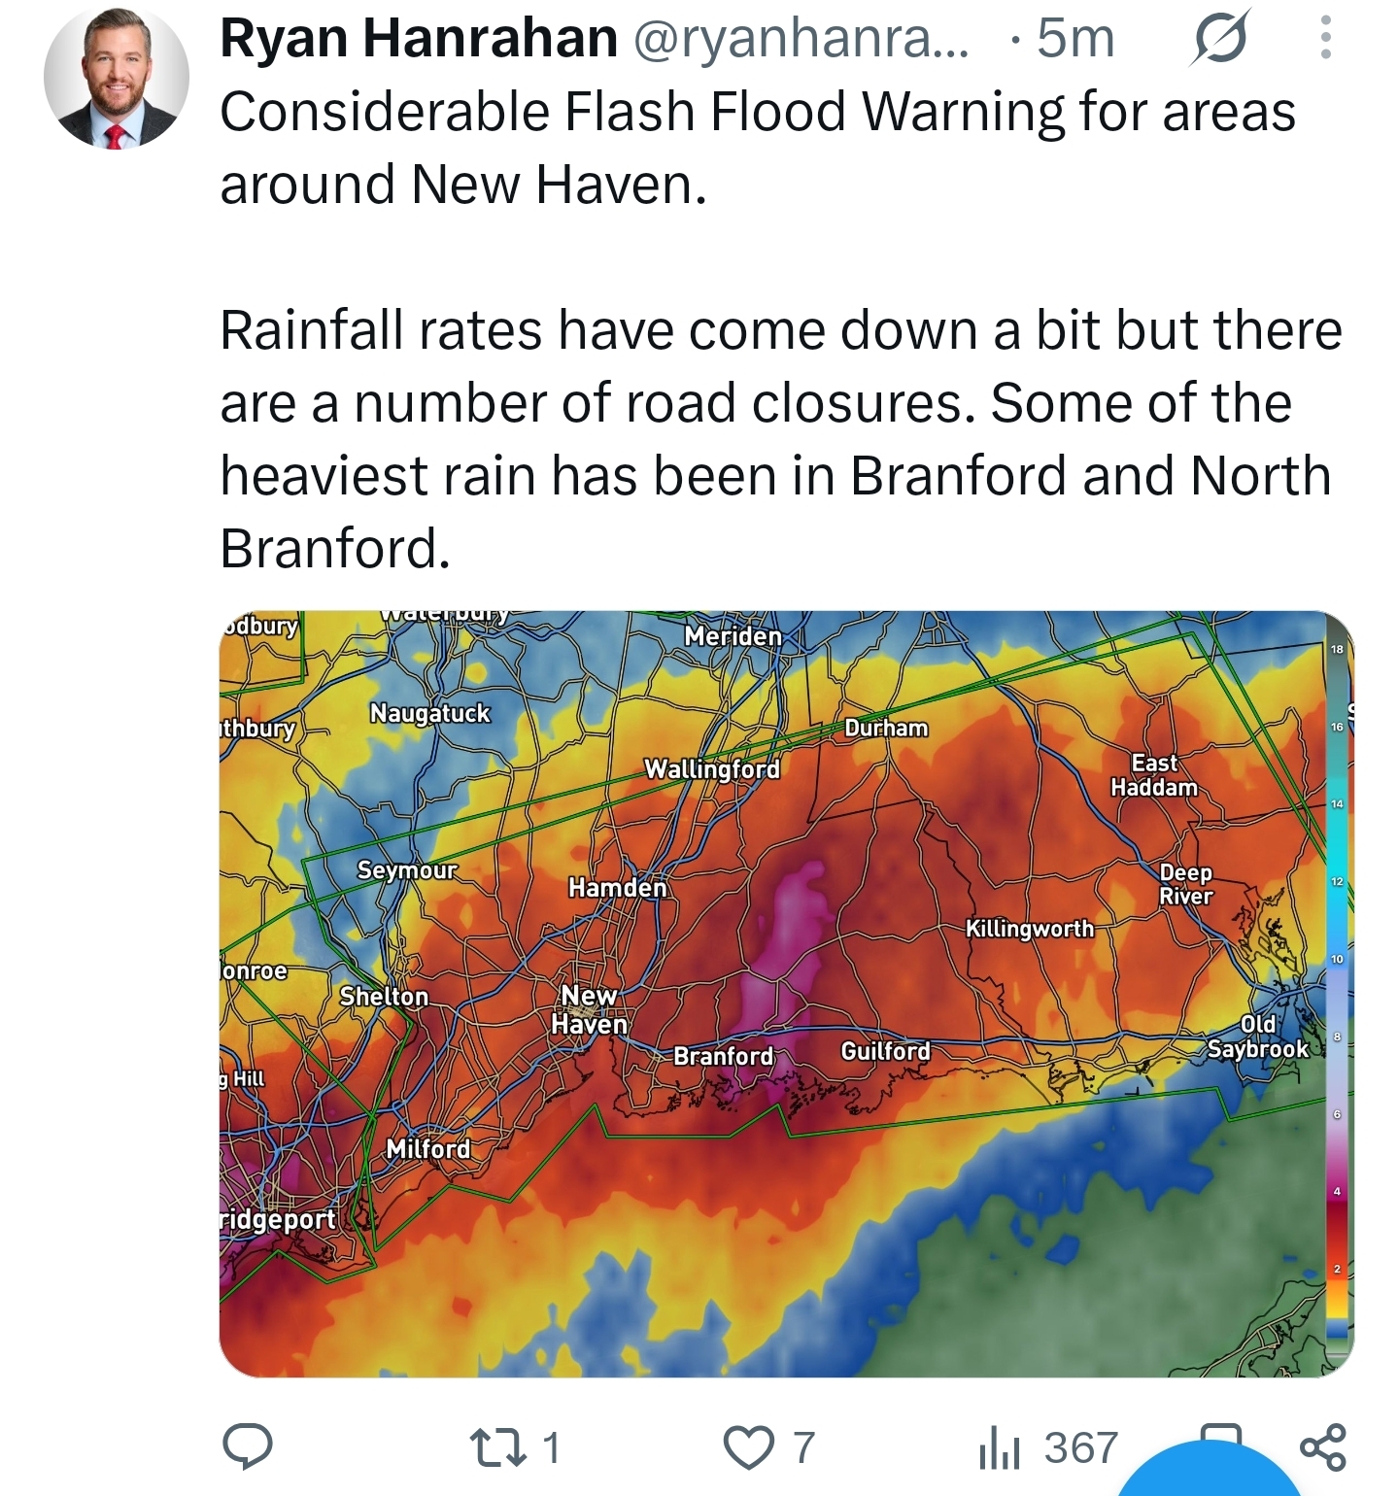The width and height of the screenshot is (1398, 1496).
Task: View tweet analytics bar chart icon
Action: 1000,1447
